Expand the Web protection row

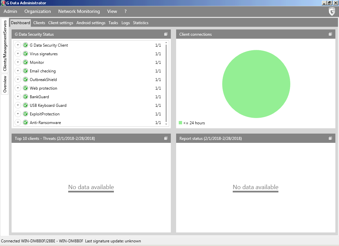coord(18,88)
